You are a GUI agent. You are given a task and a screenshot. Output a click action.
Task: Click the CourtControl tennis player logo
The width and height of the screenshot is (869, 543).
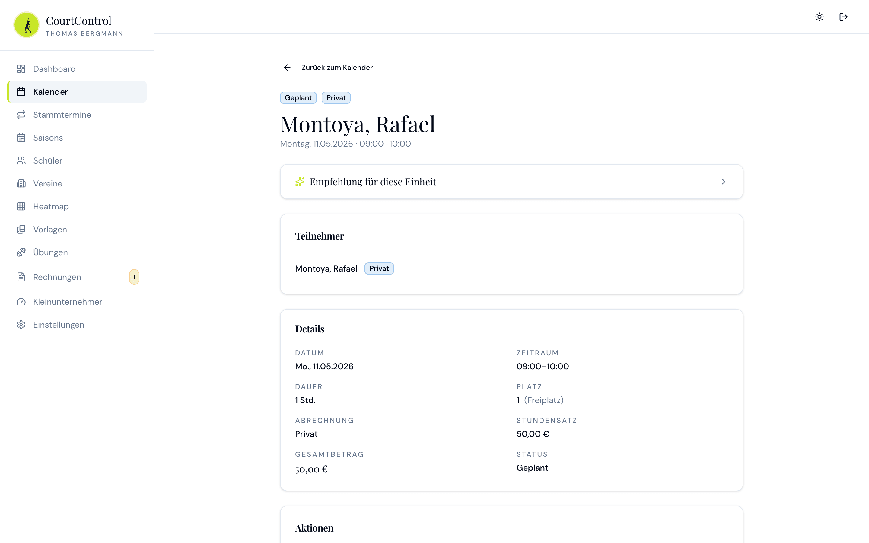(x=27, y=25)
